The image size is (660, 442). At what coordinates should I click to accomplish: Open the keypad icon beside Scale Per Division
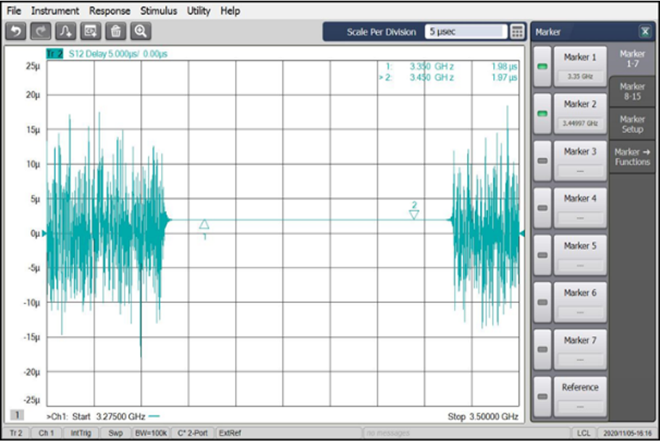coord(517,32)
